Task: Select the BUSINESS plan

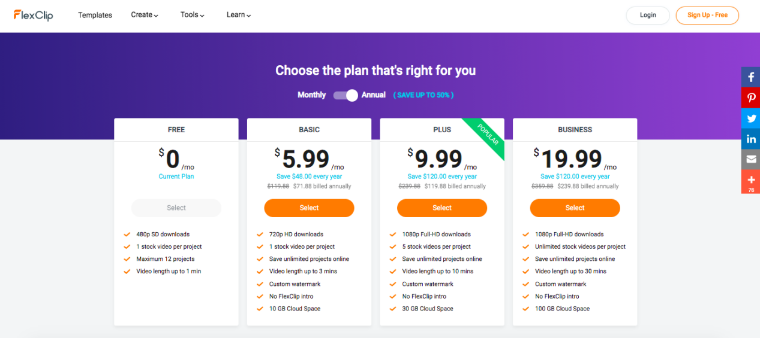Action: click(x=575, y=208)
